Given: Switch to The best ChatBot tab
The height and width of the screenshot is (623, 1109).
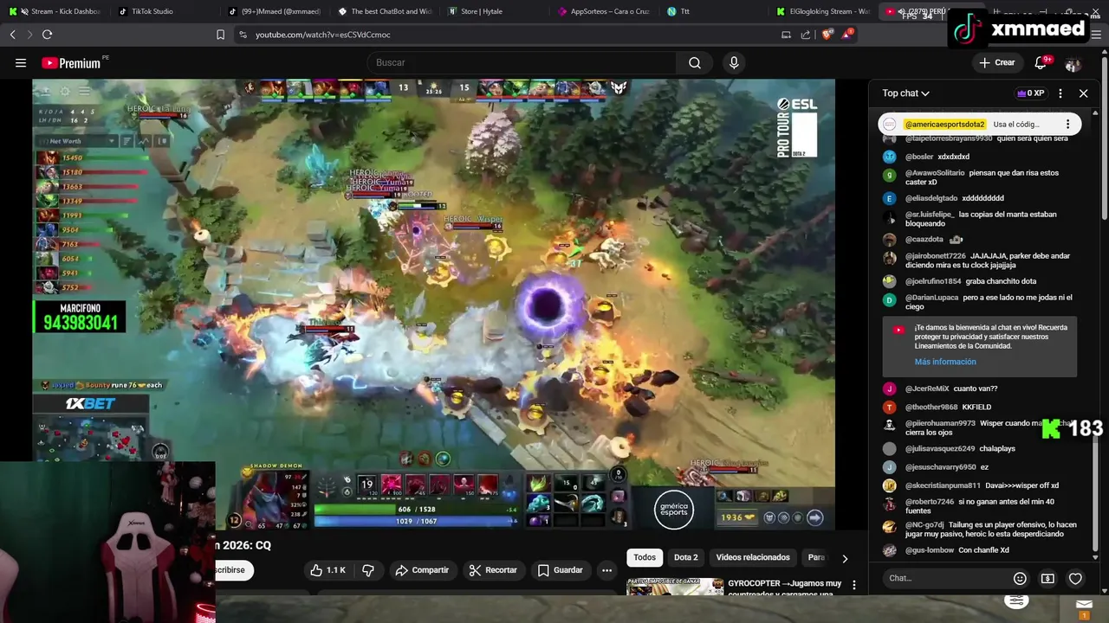Looking at the screenshot, I should [x=386, y=11].
